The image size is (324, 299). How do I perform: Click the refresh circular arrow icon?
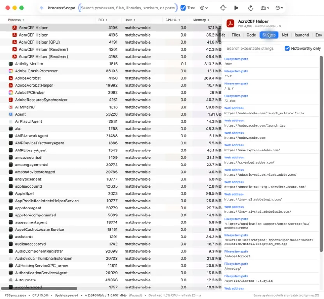point(250,8)
